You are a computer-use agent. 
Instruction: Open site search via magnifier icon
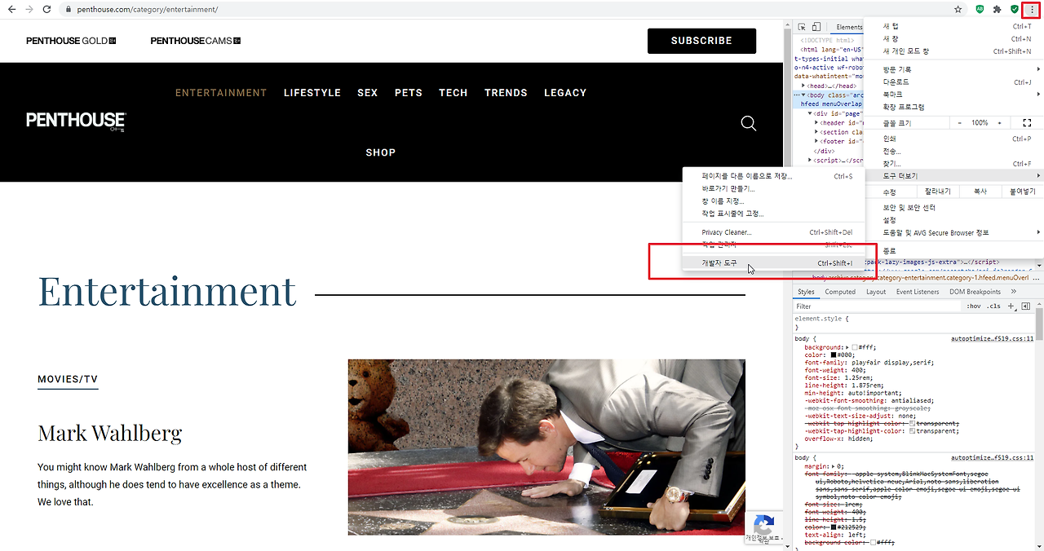(749, 123)
